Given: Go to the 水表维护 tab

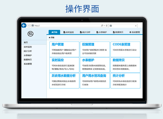Looking at the screenshot, I should (x=101, y=32).
